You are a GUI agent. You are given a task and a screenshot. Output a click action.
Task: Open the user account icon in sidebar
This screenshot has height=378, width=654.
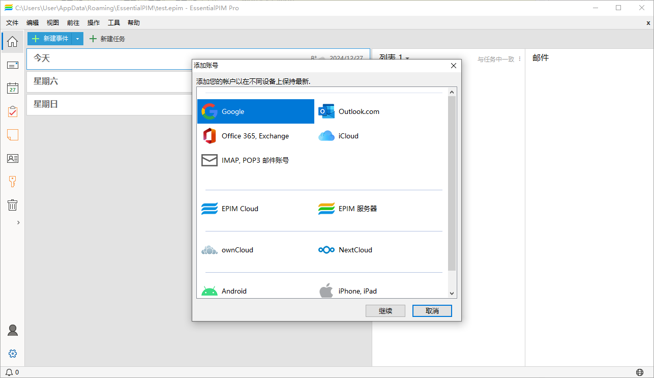[x=13, y=330]
